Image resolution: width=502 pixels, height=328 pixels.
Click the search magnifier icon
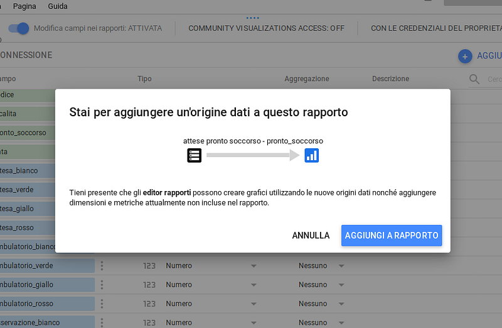474,79
